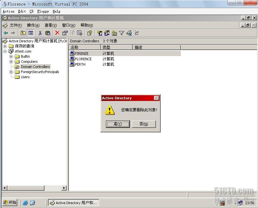Click the 开始 Start button
This screenshot has width=258, height=208.
10,203
